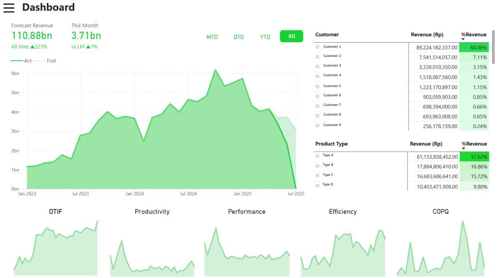Viewport: 497px width, 278px height.
Task: Open the COPQ sparkline chart
Action: 440,248
